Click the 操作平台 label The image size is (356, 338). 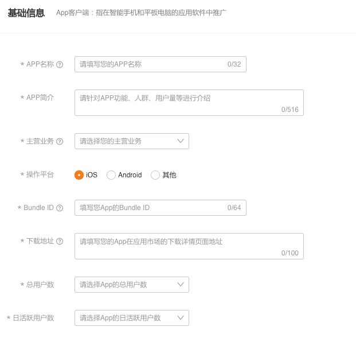40,174
